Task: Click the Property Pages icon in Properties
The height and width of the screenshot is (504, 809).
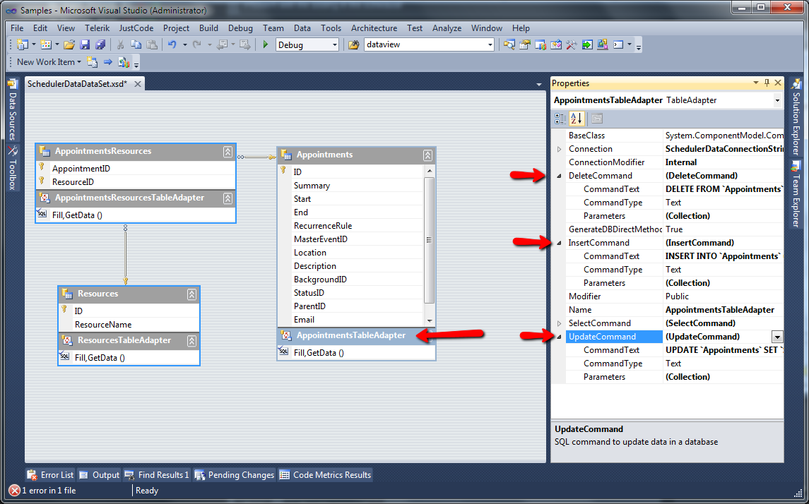Action: 597,119
